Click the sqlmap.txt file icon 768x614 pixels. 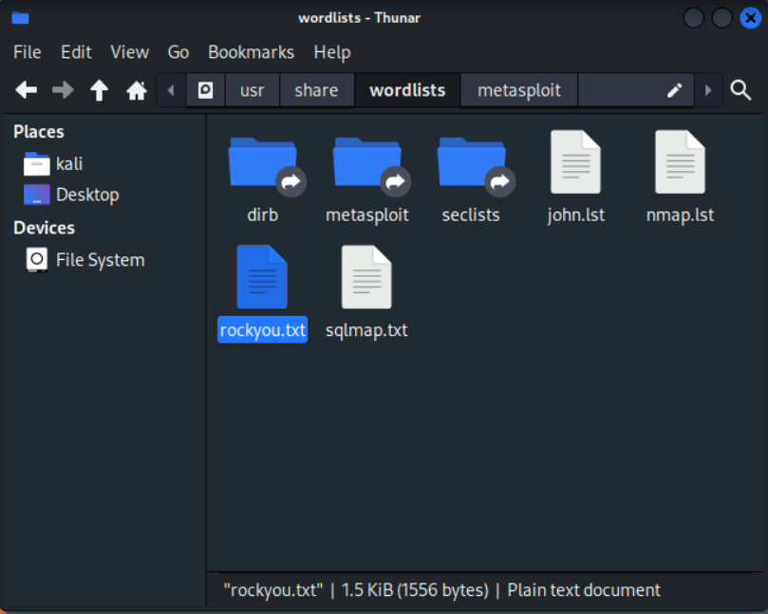point(365,278)
